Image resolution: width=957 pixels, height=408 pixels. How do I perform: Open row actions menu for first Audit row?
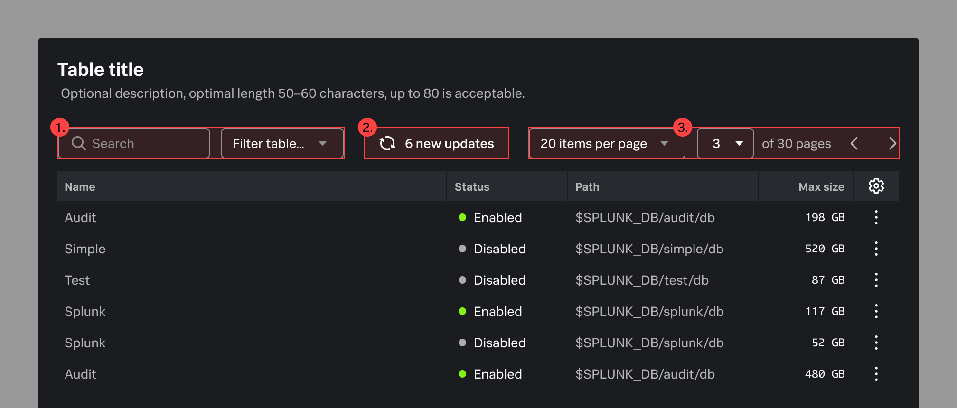pos(876,217)
